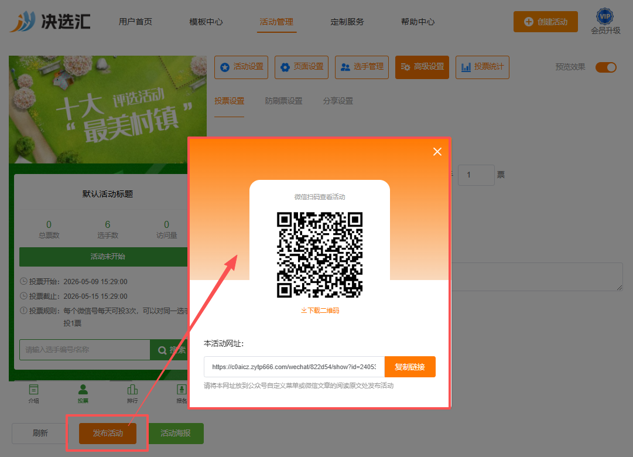The height and width of the screenshot is (457, 633).
Task: Click the activity URL field
Action: [x=295, y=367]
